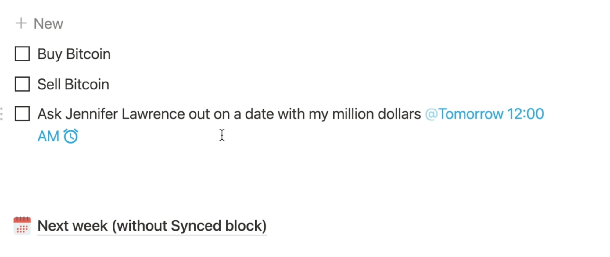Screen dimensions: 610x257
Task: Click the Buy Bitcoin to-do text
Action: click(74, 54)
